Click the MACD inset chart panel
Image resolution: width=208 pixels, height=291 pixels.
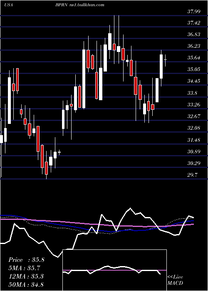tap(114, 270)
